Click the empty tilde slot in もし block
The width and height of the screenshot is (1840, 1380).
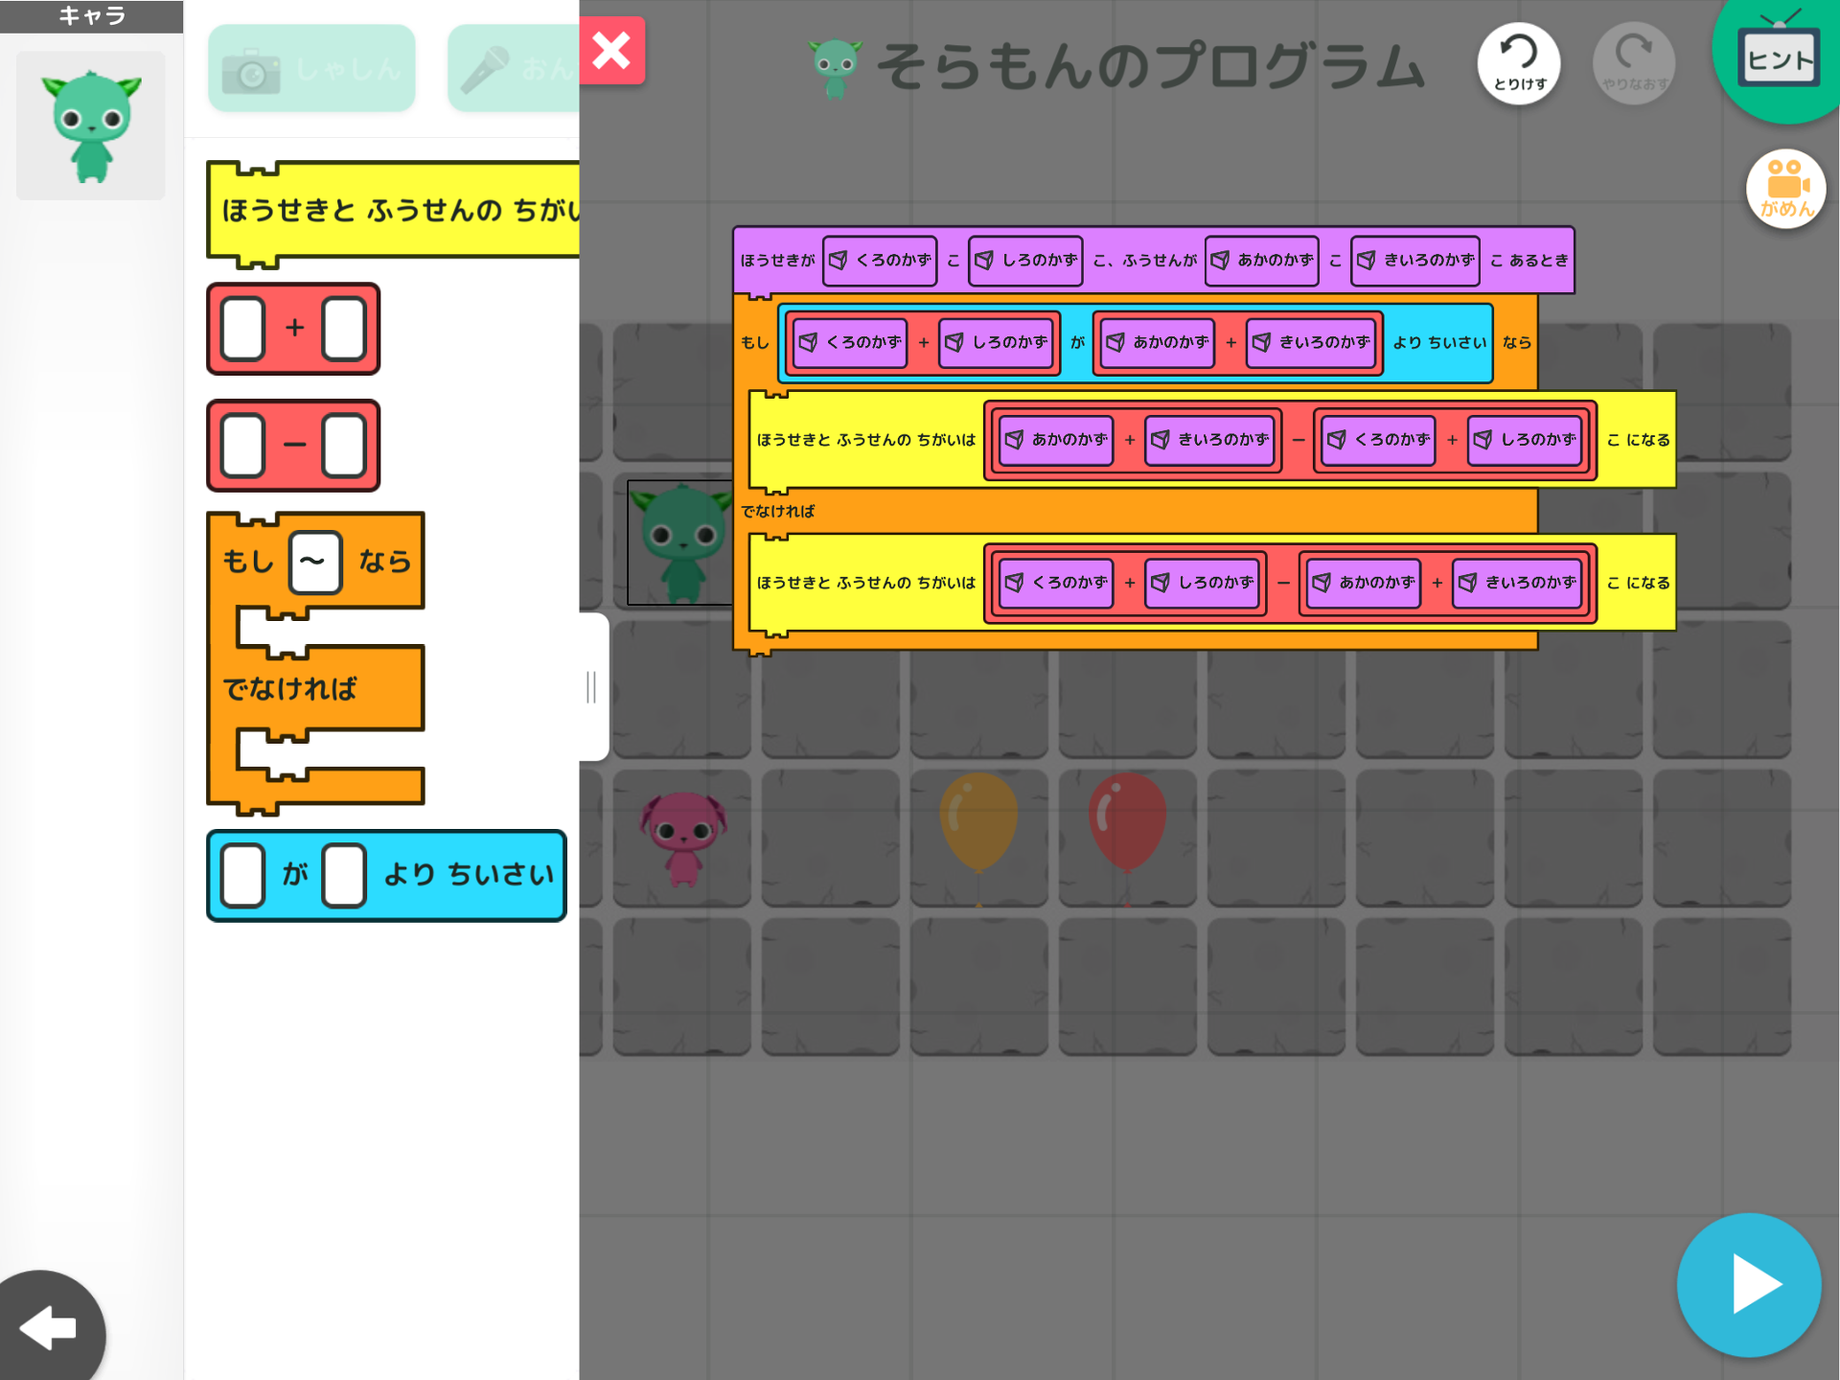point(314,562)
